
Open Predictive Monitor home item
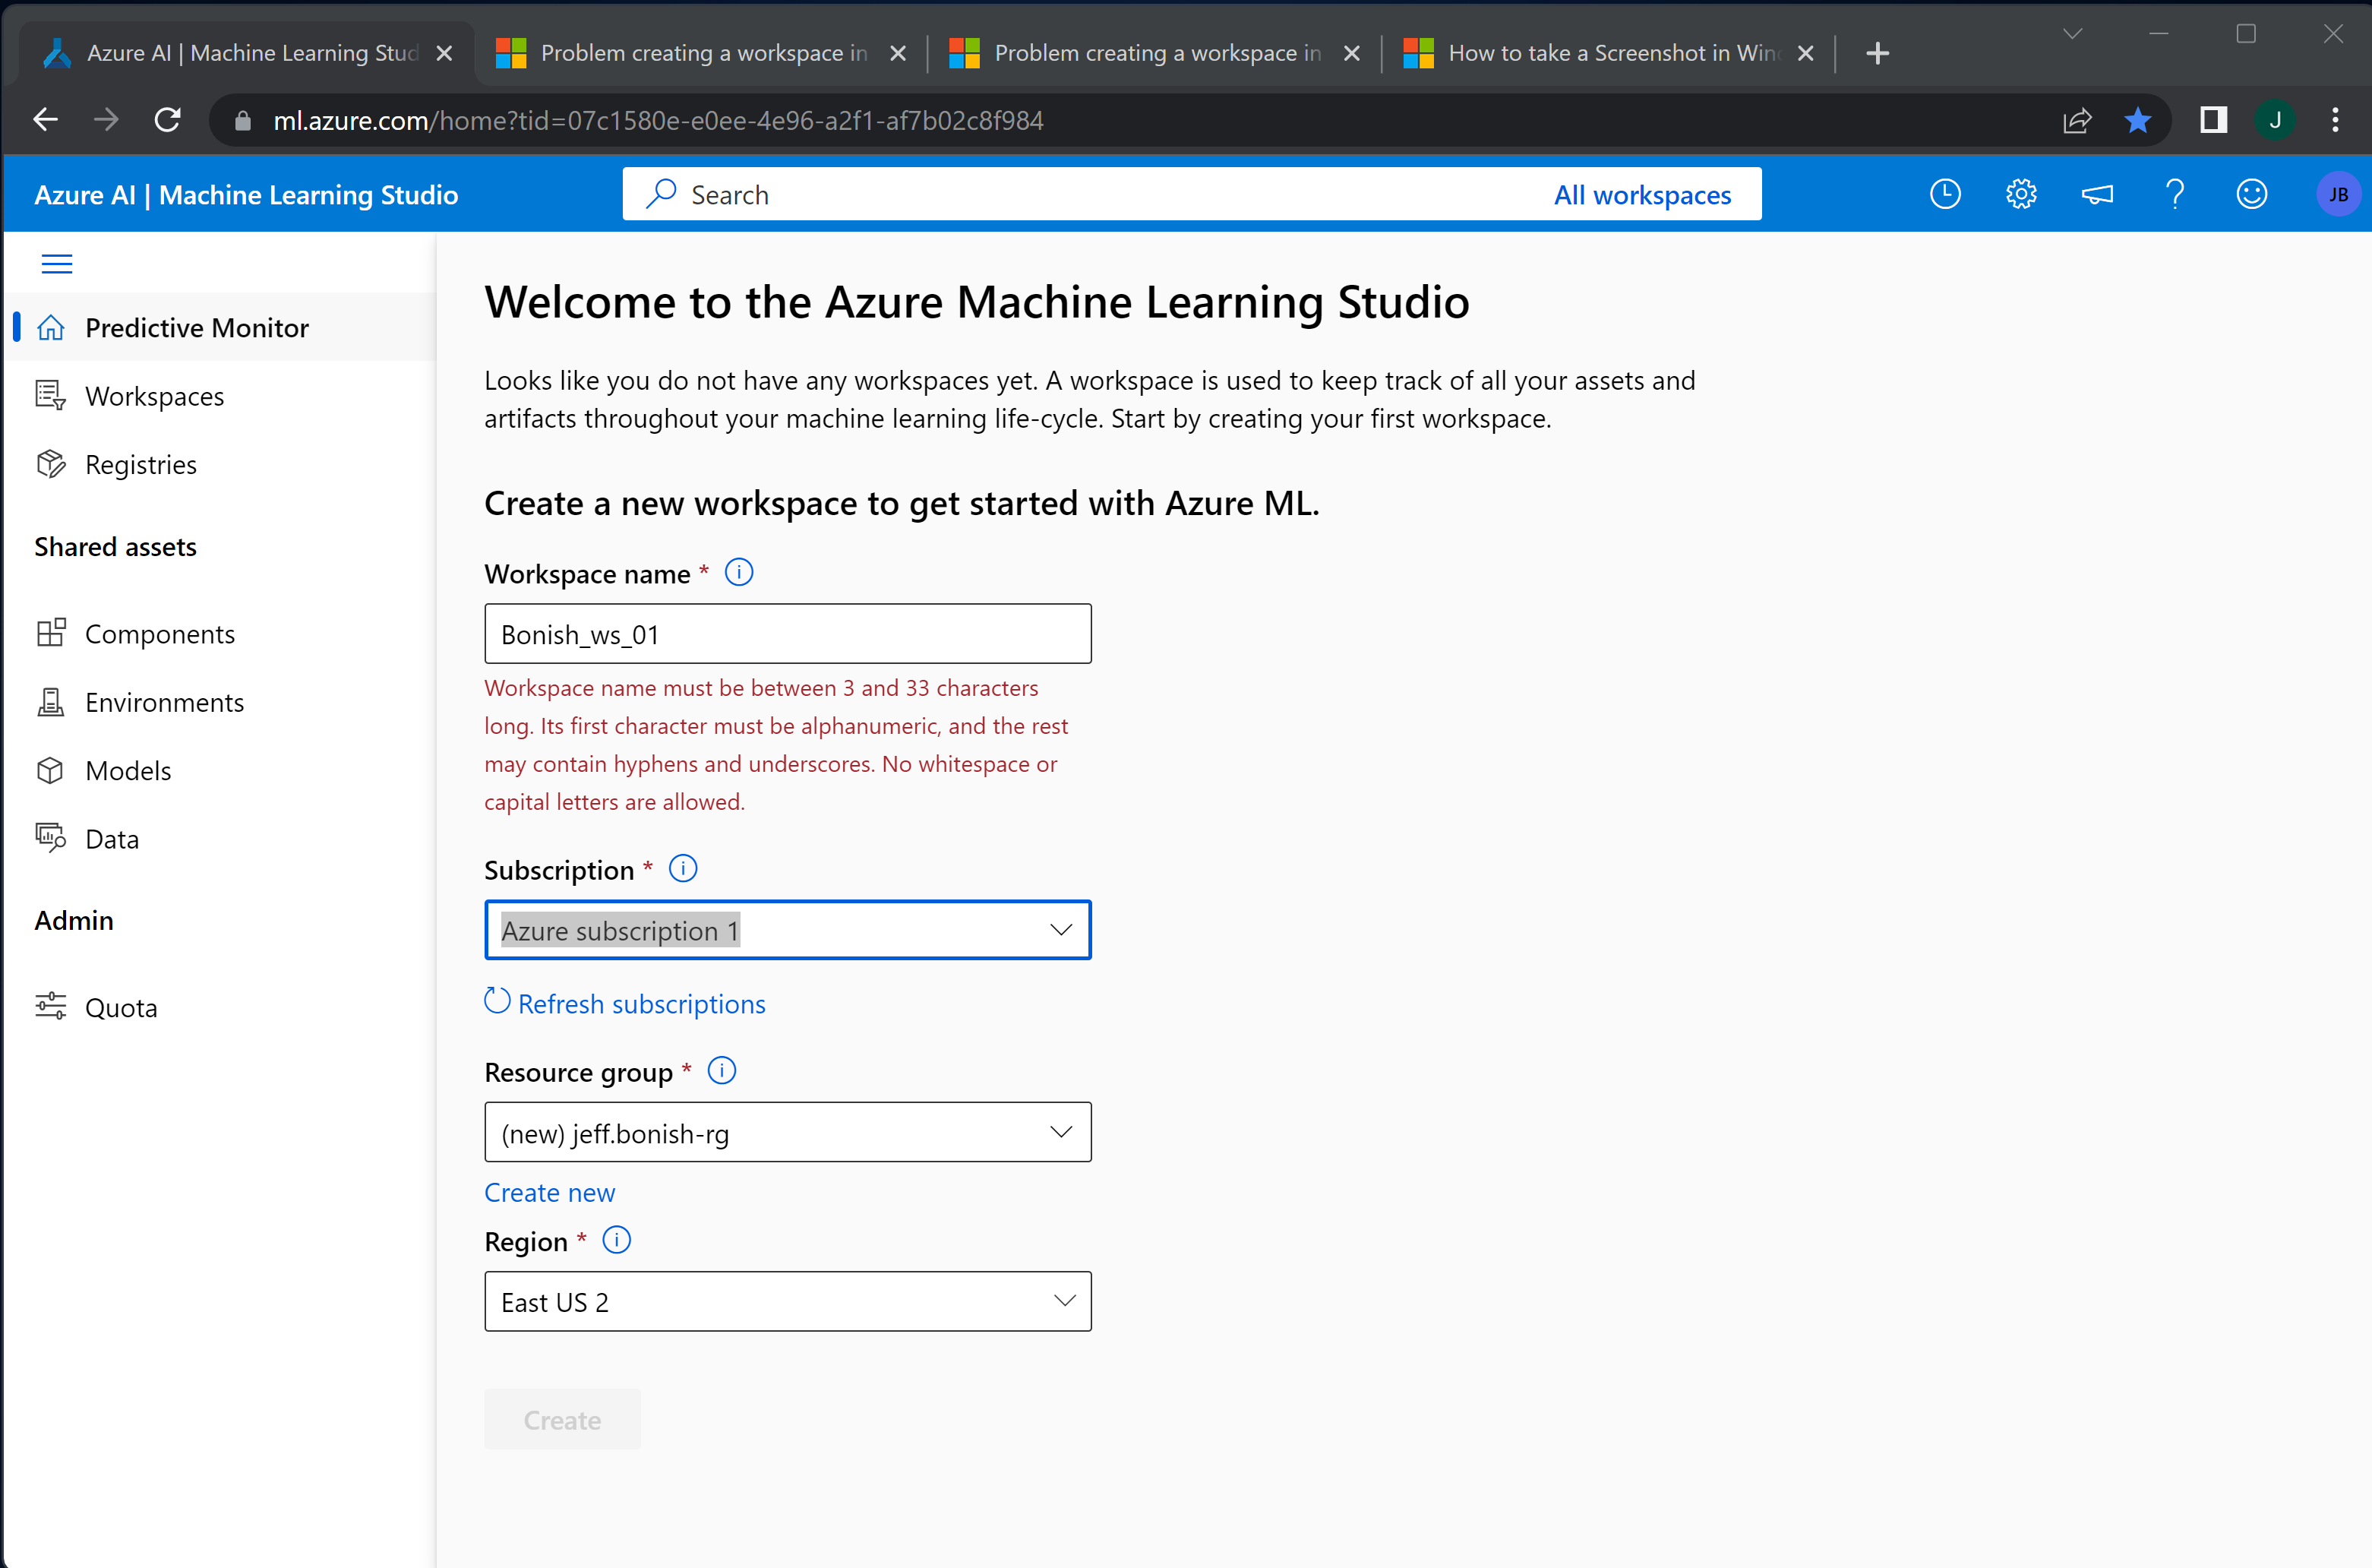tap(221, 327)
